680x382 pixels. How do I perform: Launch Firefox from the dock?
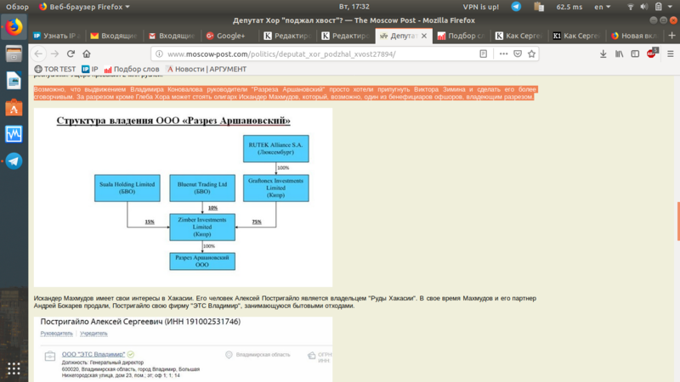pyautogui.click(x=14, y=26)
